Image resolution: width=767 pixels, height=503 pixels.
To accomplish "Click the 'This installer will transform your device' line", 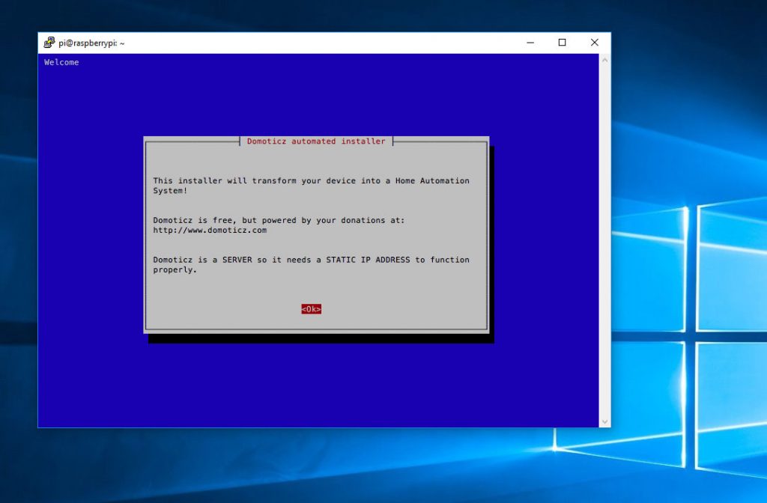I will point(311,181).
